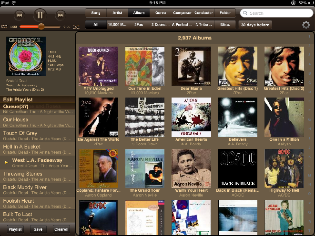Play Touch Of Grey in queue
This screenshot has width=315, height=236.
click(38, 136)
